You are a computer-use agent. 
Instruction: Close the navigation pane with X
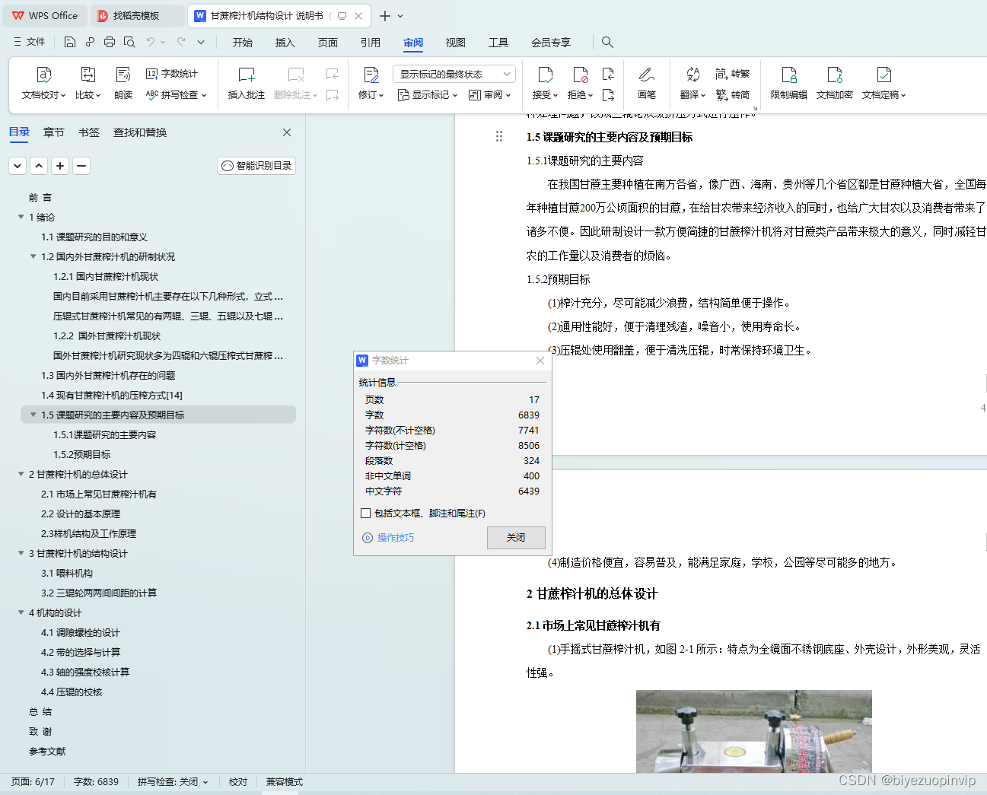[287, 132]
